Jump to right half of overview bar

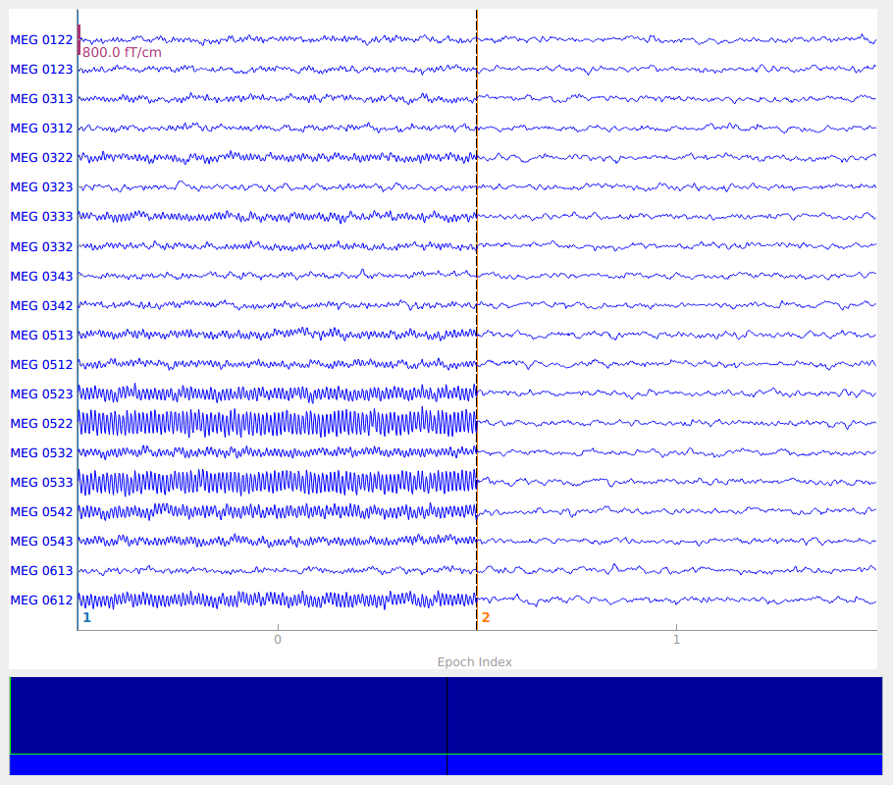[663, 724]
